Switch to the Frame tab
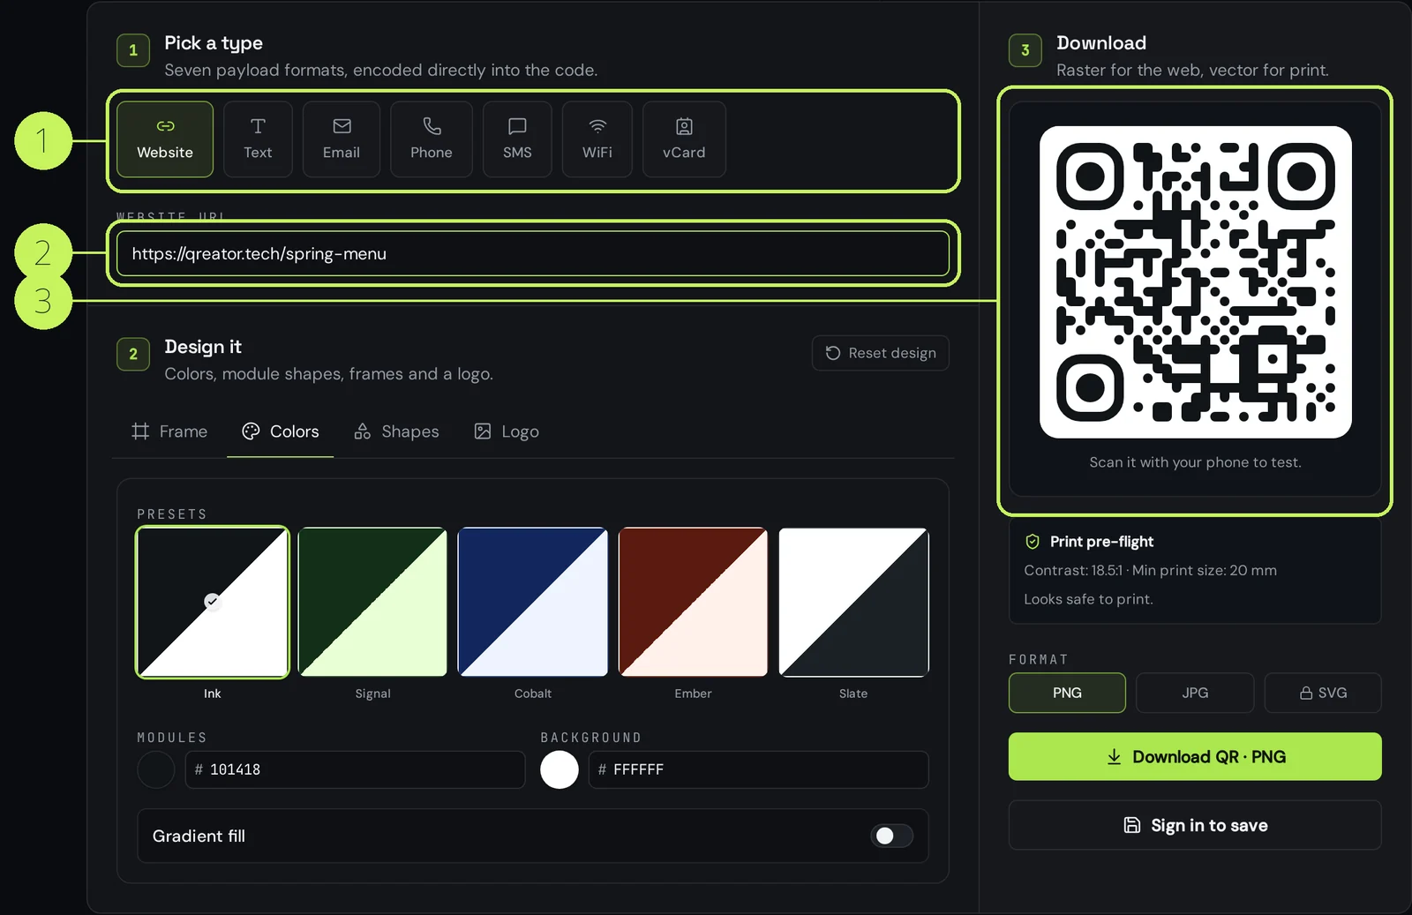The height and width of the screenshot is (915, 1412). coord(169,431)
